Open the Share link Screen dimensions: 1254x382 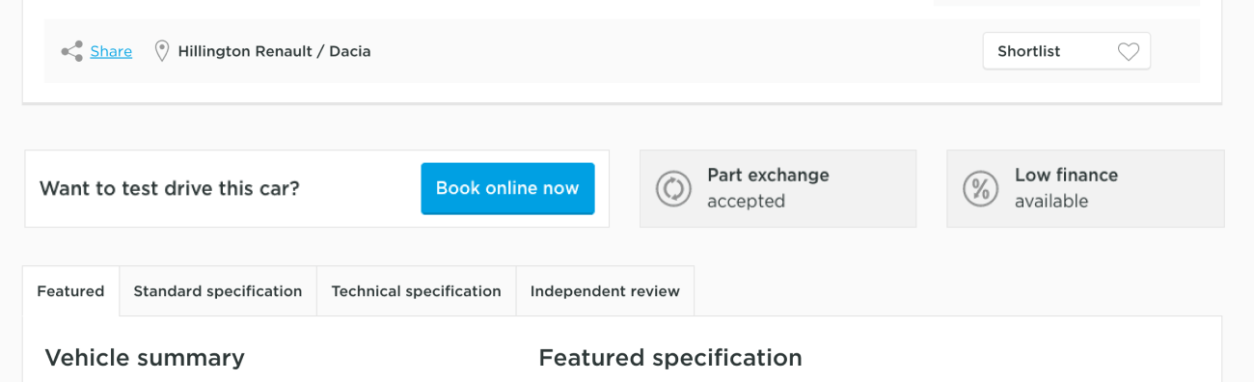click(x=111, y=51)
